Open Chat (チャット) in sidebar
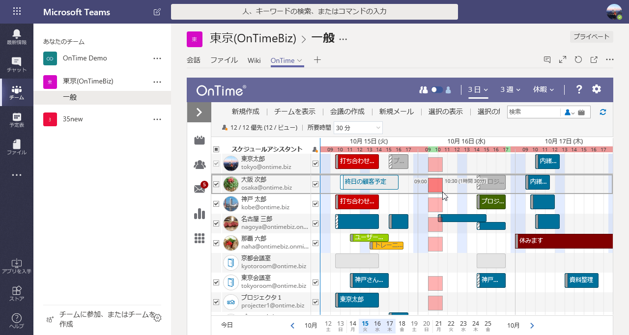629x335 pixels. pos(17,64)
